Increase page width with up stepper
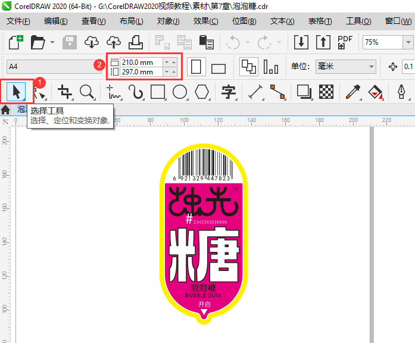 click(174, 63)
